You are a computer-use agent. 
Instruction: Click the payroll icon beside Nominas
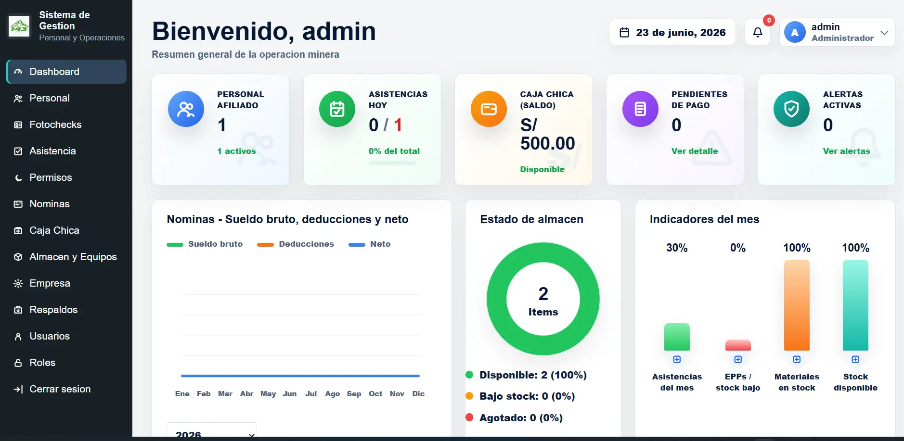[x=18, y=204]
